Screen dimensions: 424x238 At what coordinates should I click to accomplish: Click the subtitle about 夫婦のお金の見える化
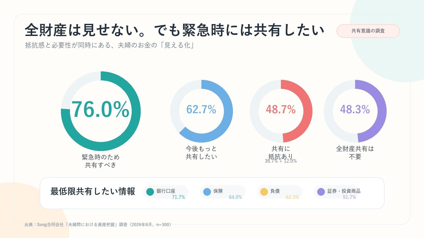point(110,45)
